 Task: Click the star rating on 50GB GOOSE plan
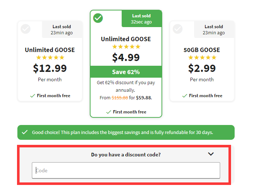tap(202, 57)
